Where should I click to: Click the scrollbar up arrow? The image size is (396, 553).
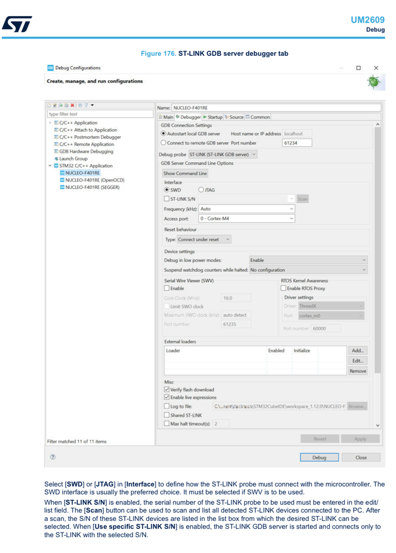pyautogui.click(x=378, y=125)
